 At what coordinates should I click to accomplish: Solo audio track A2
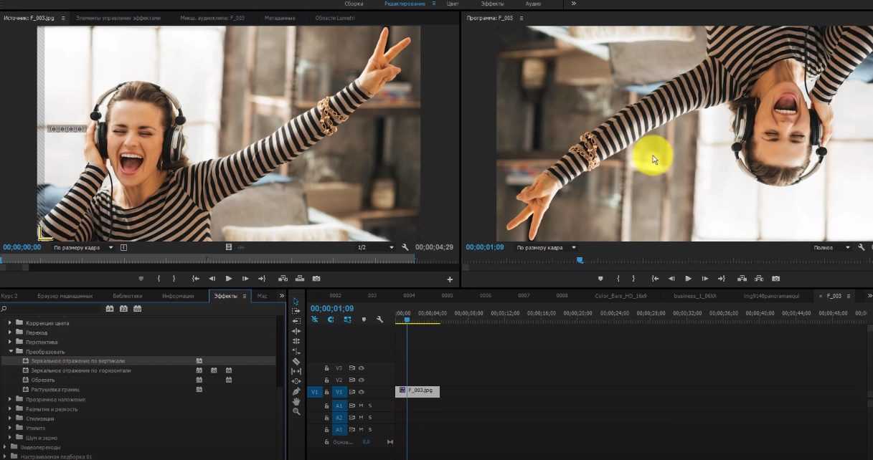(370, 417)
